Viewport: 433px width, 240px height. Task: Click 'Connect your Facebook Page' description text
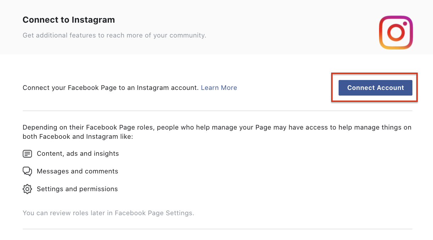[x=110, y=88]
